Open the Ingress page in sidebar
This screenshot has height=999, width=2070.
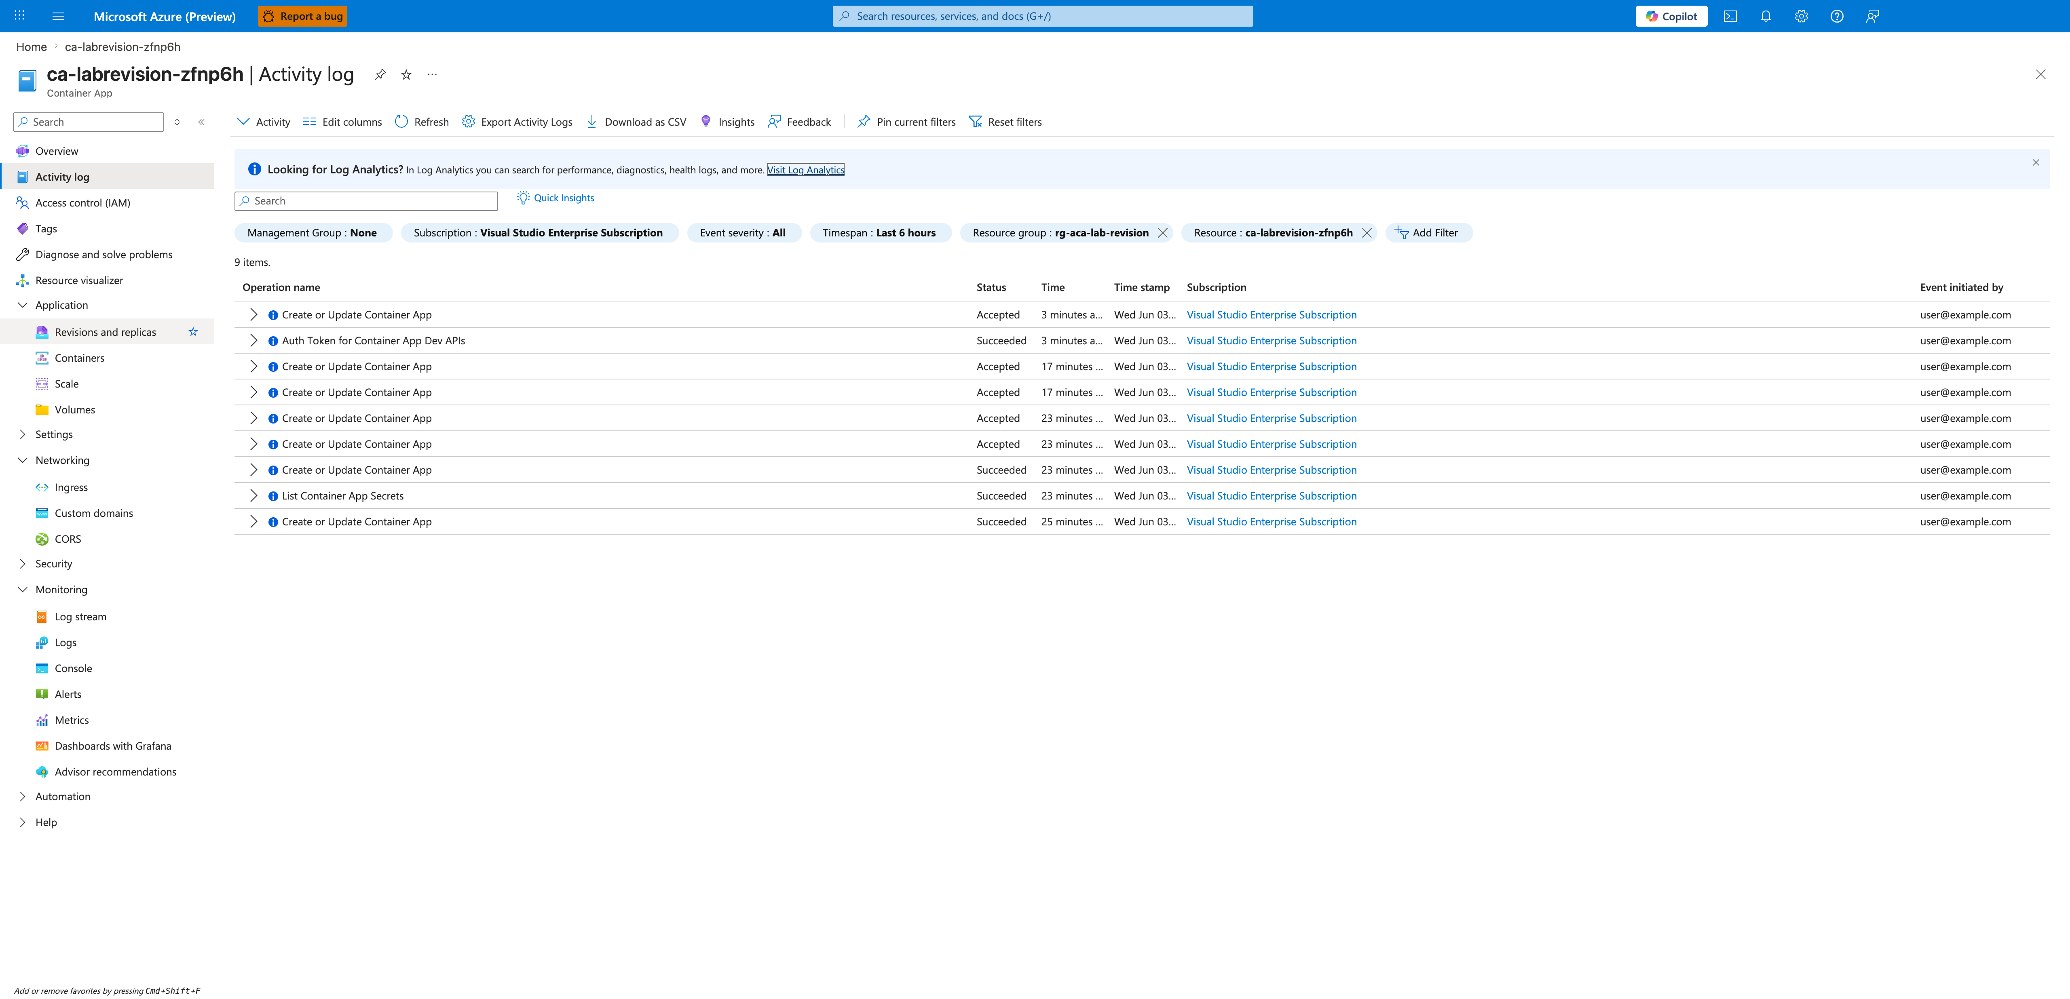coord(71,487)
